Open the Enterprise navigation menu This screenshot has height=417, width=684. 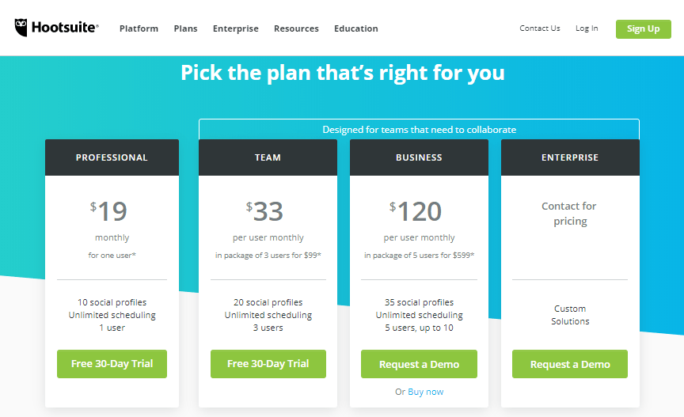tap(235, 28)
